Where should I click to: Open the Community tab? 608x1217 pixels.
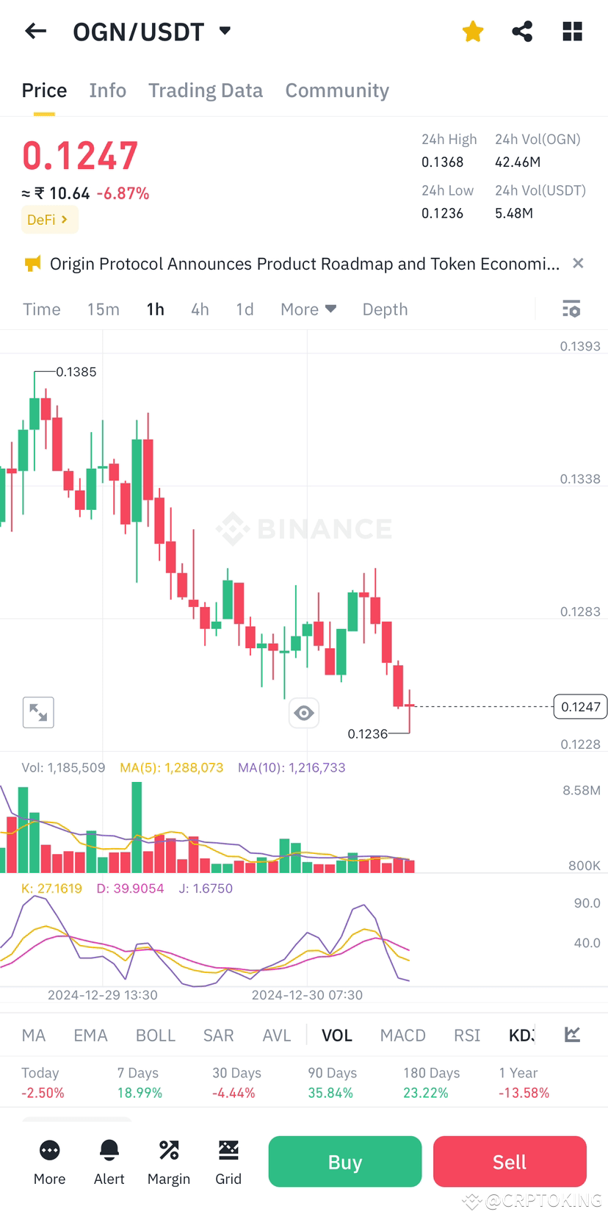(x=336, y=90)
